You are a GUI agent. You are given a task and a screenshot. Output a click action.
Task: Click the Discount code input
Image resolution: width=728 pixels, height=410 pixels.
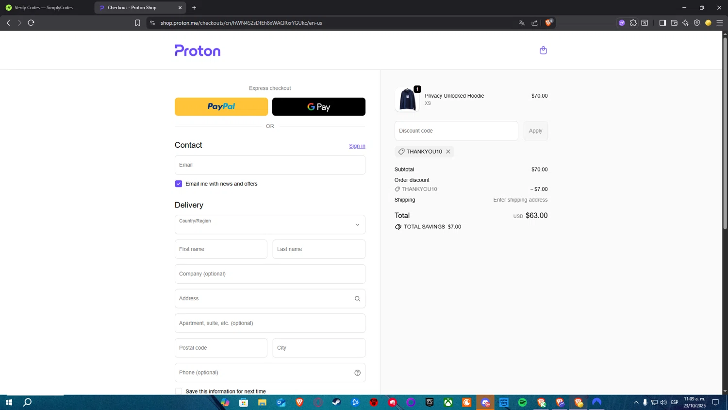(x=456, y=131)
